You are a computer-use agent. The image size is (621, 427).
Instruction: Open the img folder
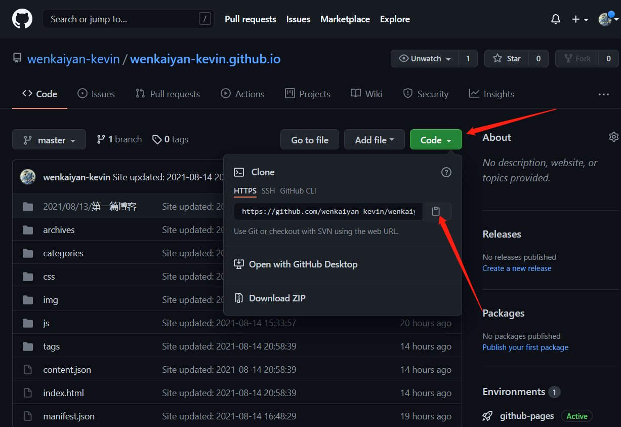(51, 300)
